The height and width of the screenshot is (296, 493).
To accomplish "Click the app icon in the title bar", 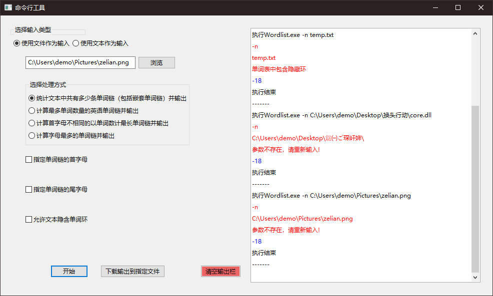I will pyautogui.click(x=7, y=7).
